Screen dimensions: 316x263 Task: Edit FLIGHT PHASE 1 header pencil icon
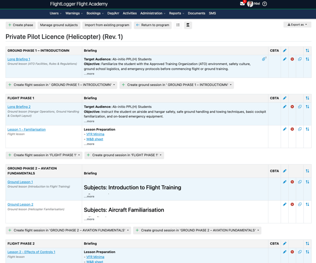click(284, 98)
